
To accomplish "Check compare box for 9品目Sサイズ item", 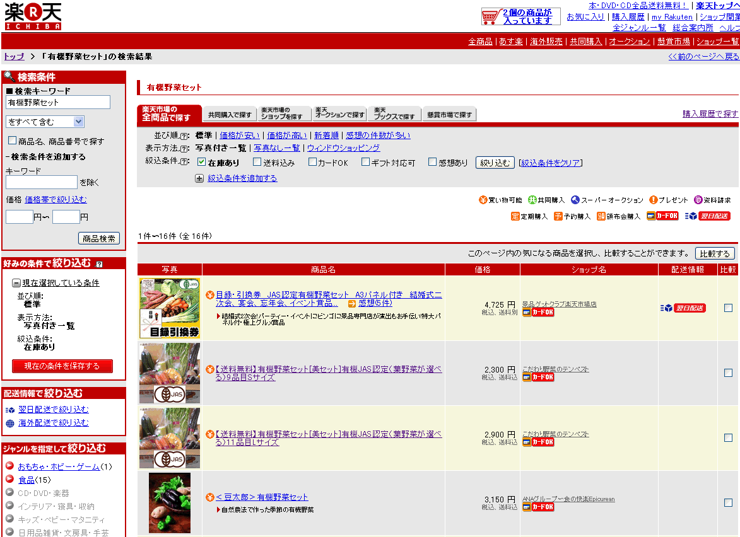I will (x=728, y=373).
